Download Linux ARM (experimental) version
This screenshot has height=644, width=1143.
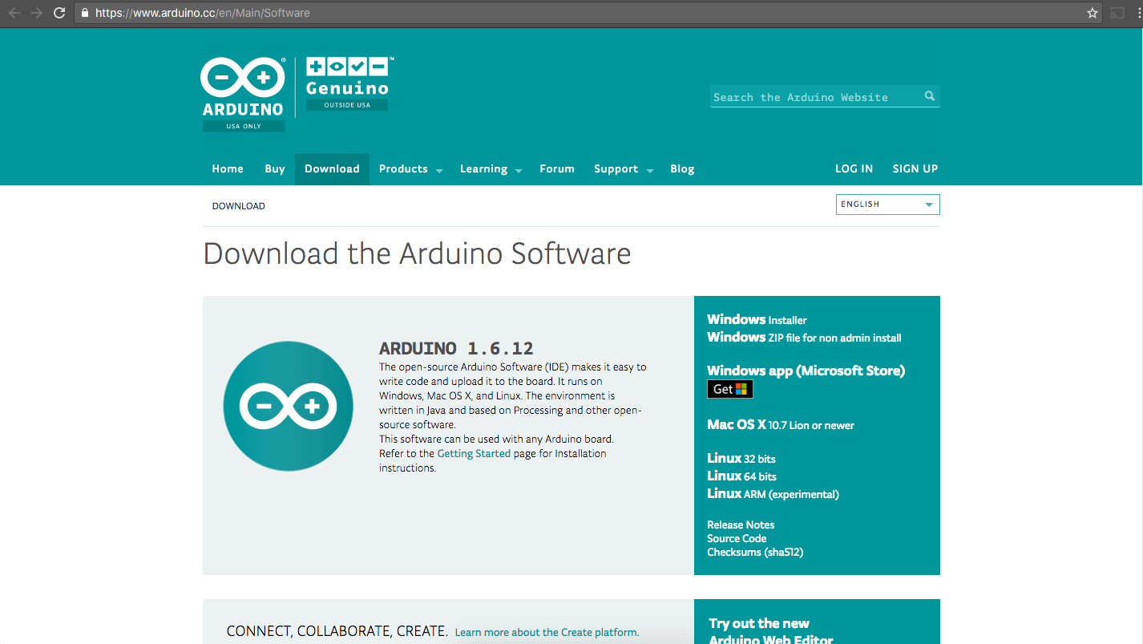coord(773,494)
